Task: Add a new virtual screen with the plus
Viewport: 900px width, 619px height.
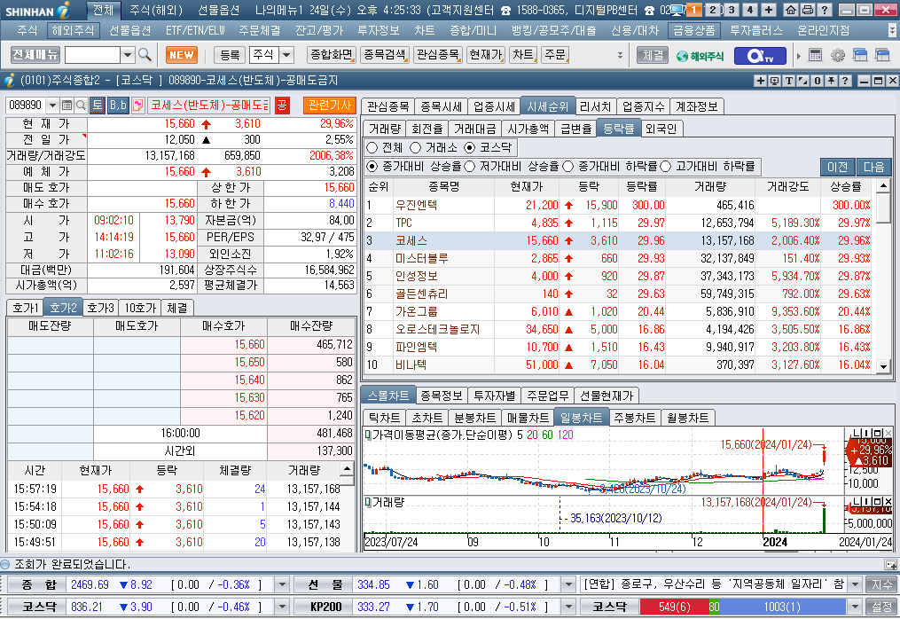Action: point(769,10)
